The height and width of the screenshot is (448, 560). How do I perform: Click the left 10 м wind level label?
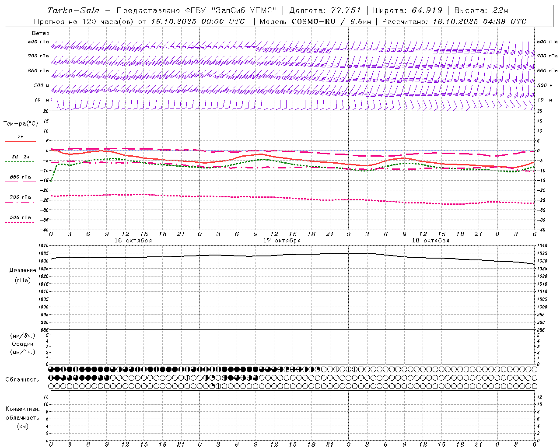pyautogui.click(x=42, y=100)
